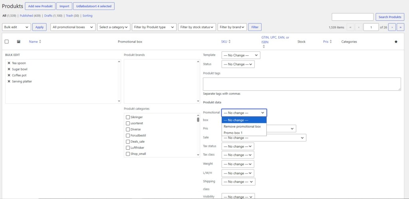
Task: Click Add new Produkt button
Action: coord(40,6)
